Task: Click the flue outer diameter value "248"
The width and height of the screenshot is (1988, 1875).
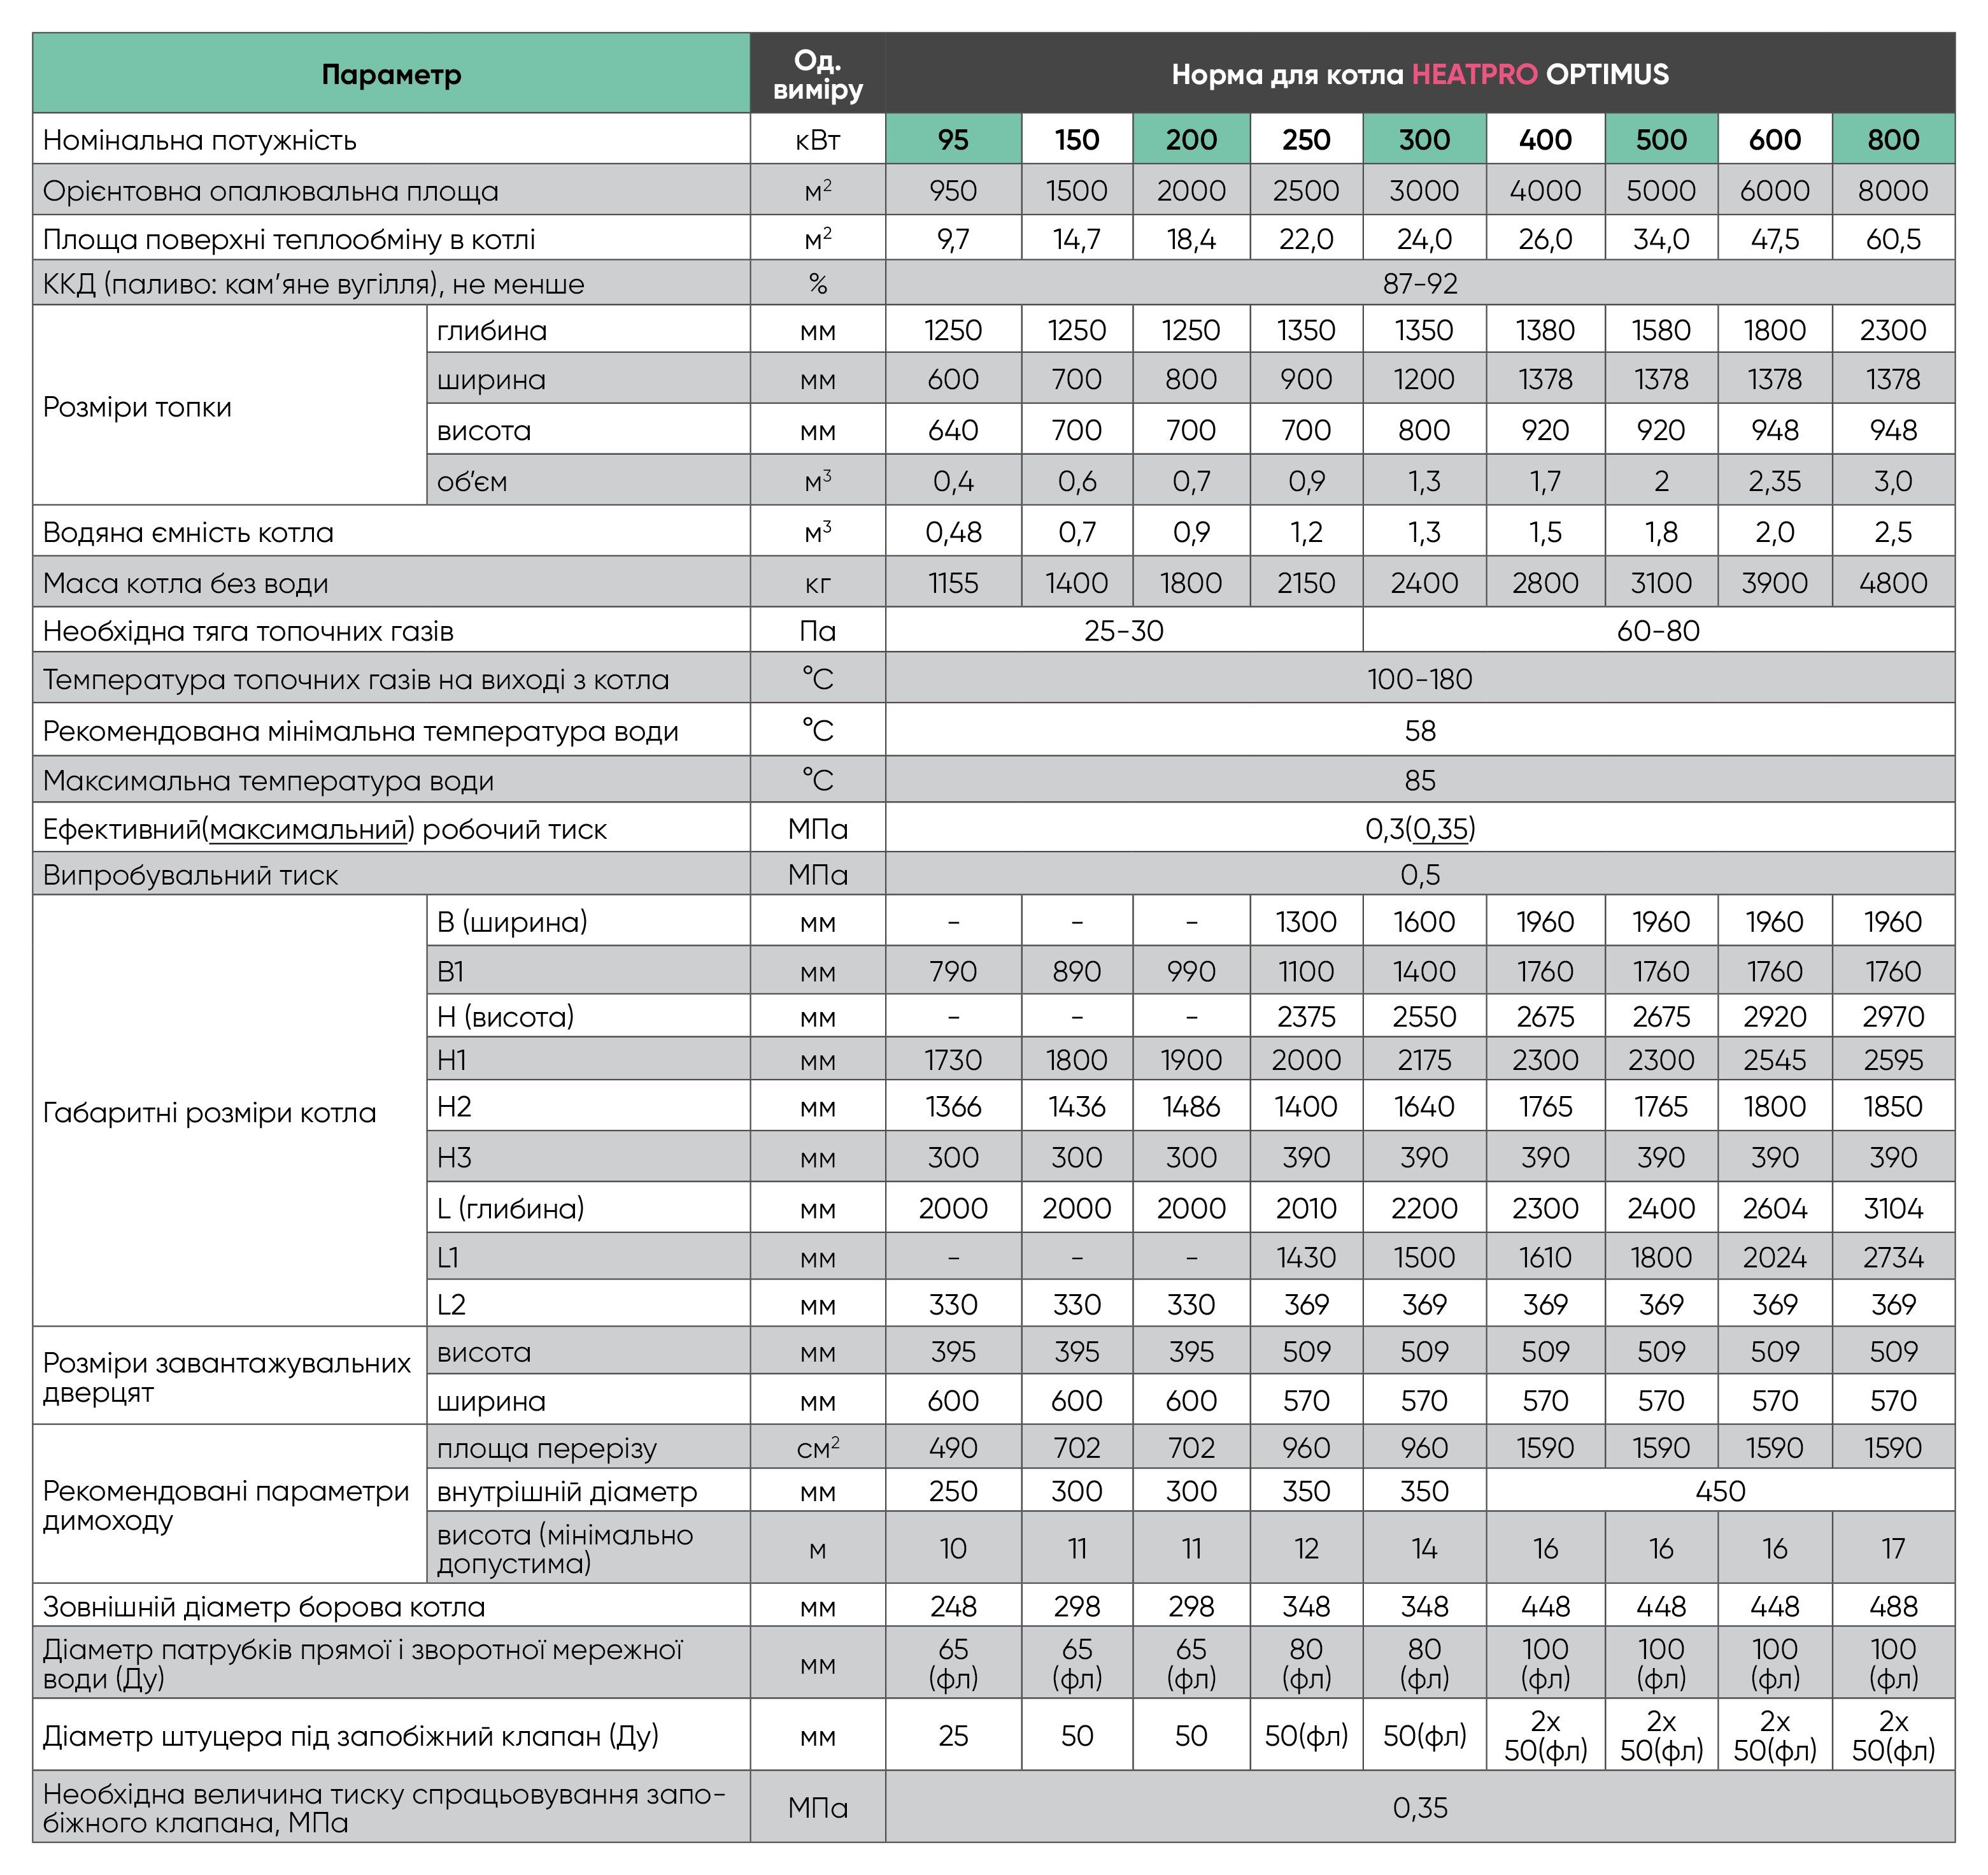Action: coord(953,1606)
